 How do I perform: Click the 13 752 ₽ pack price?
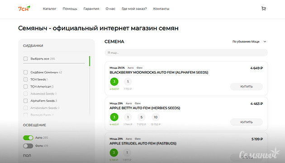coord(156,125)
